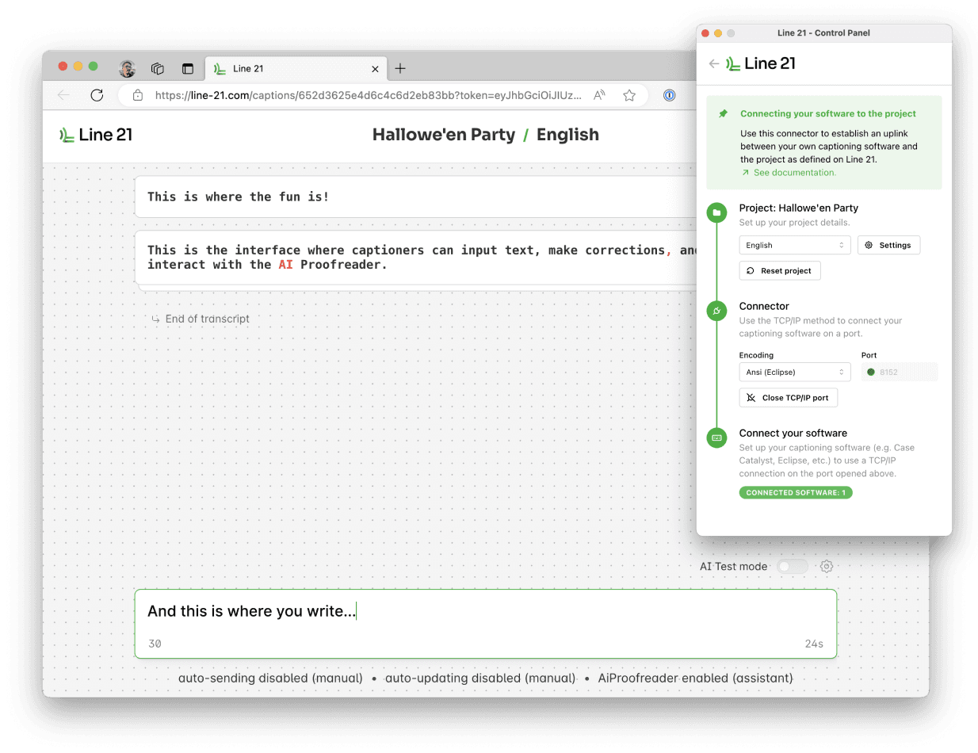The height and width of the screenshot is (753, 978).
Task: Click the browser profile avatar icon
Action: coord(128,68)
